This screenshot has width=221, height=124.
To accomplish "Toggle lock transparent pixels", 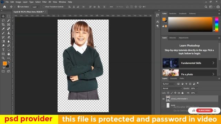I will pos(168,93).
